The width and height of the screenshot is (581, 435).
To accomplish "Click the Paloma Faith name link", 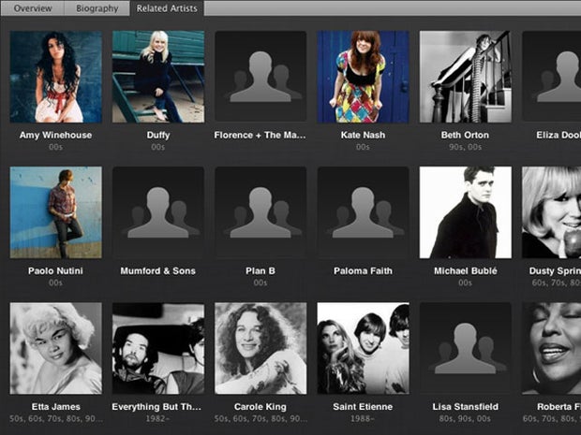I will (364, 270).
